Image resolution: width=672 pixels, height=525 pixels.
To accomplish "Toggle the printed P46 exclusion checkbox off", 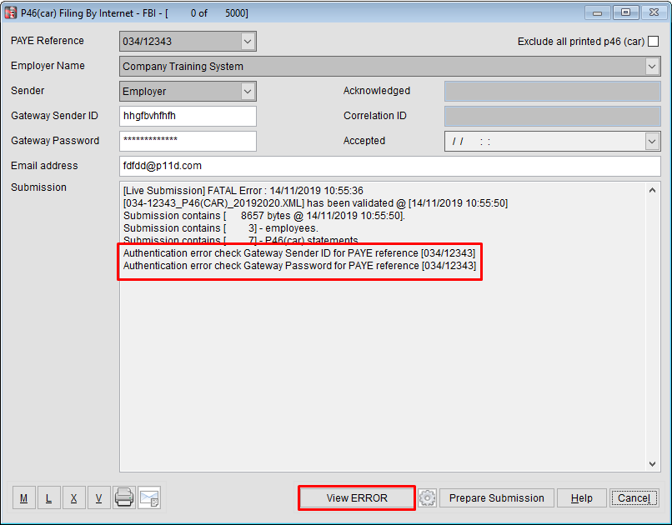I will (654, 40).
